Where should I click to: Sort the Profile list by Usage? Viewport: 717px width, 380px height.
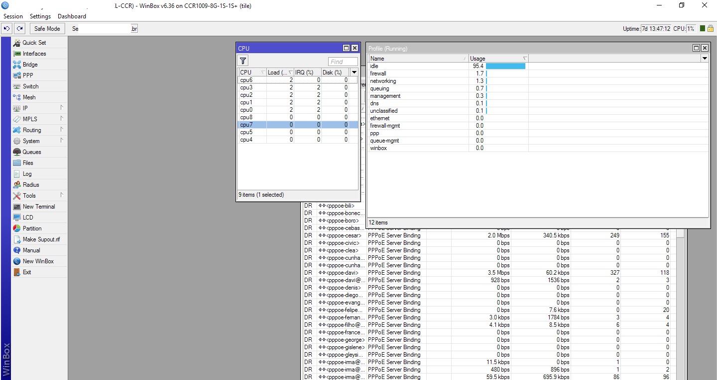[x=498, y=59]
